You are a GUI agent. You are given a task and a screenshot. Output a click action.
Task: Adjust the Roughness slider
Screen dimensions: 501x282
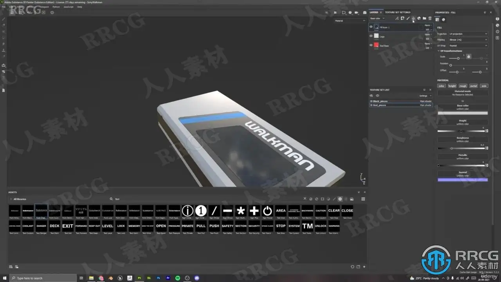461,148
